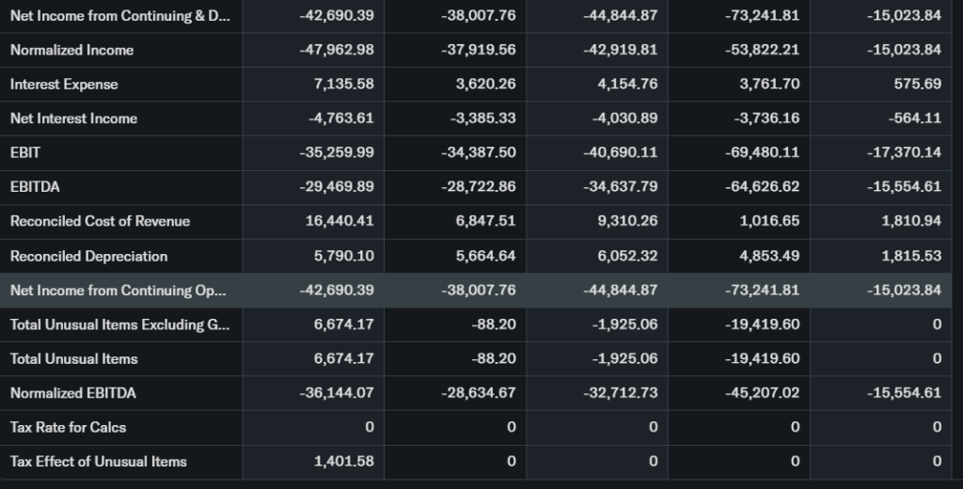
Task: Click the Normalized EBITDA value -45,207.02
Action: click(x=763, y=393)
